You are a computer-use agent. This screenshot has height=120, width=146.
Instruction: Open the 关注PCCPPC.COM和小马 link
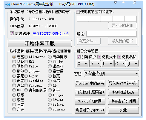(51, 33)
